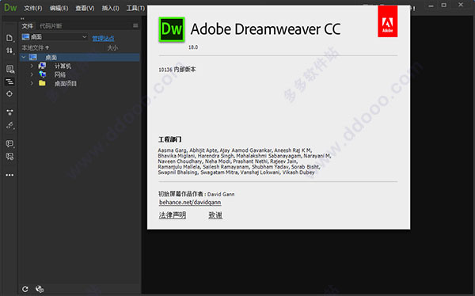Click the Adobe logo in about dialog
Viewport: 475px width, 296px height.
387,21
